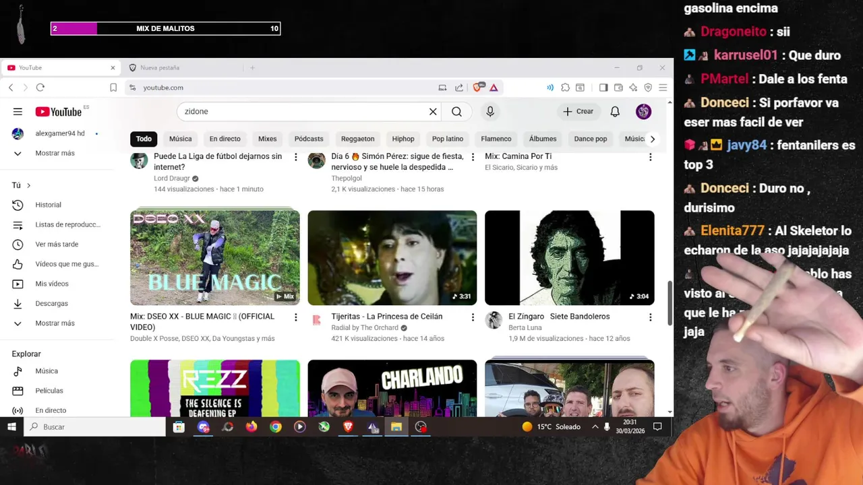Select the En directo filter chip

pos(225,139)
